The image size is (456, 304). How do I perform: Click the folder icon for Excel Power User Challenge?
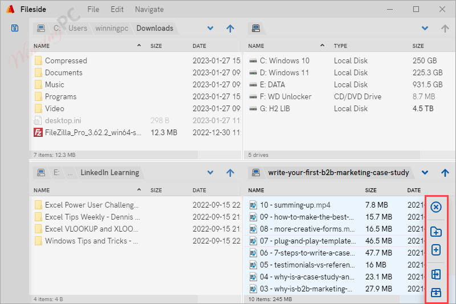coord(38,205)
